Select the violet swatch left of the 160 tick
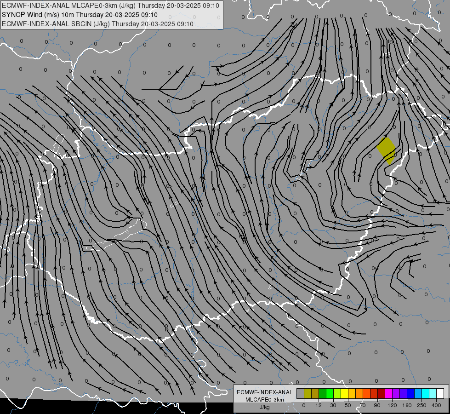 pos(404,393)
